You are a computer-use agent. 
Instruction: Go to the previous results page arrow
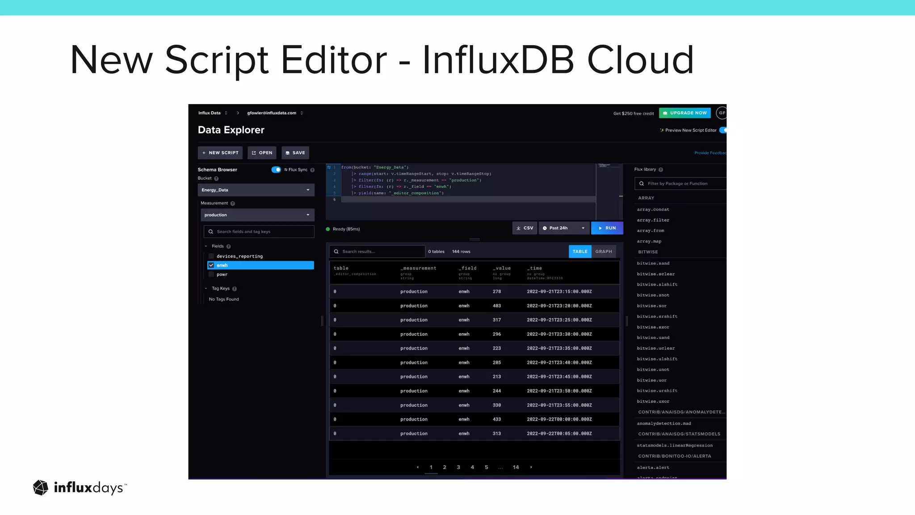[x=418, y=467]
